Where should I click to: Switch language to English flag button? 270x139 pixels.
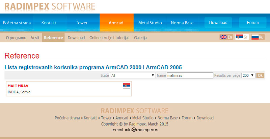click(226, 37)
